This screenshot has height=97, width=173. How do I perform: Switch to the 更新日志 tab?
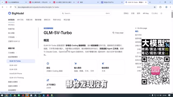pos(47,20)
